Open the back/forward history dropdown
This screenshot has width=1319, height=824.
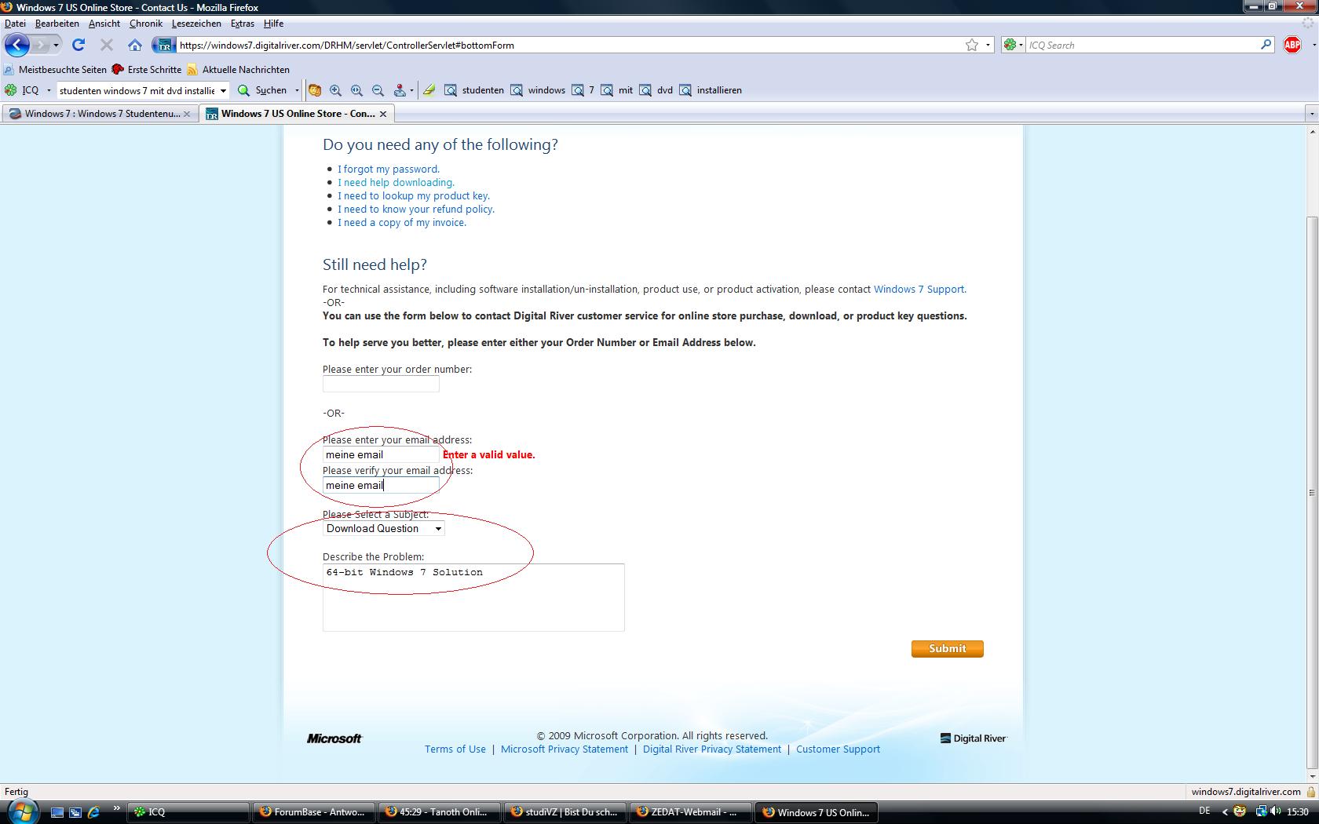(x=56, y=45)
